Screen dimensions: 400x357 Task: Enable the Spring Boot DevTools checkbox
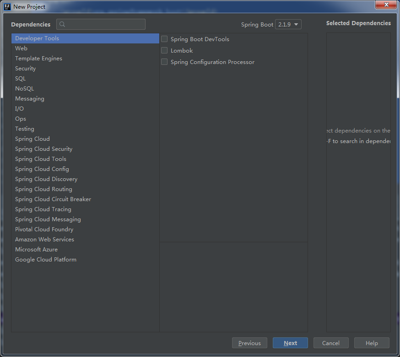(164, 39)
